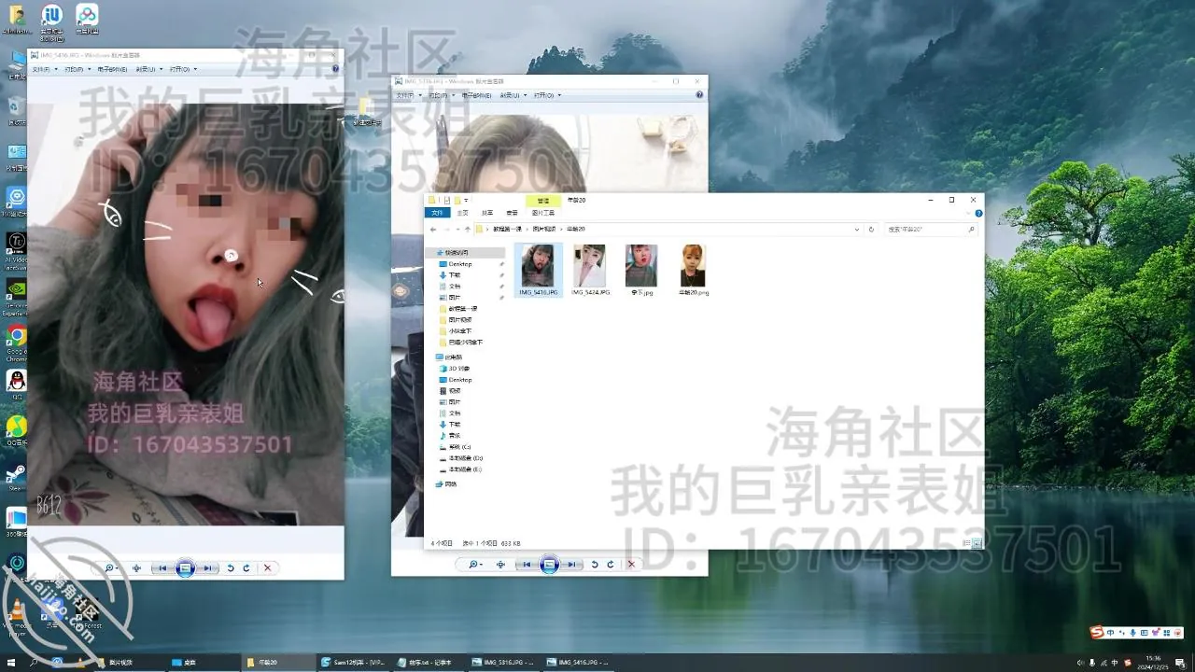
Task: Rotate clockwise in IMG_5416 viewer
Action: (x=246, y=567)
